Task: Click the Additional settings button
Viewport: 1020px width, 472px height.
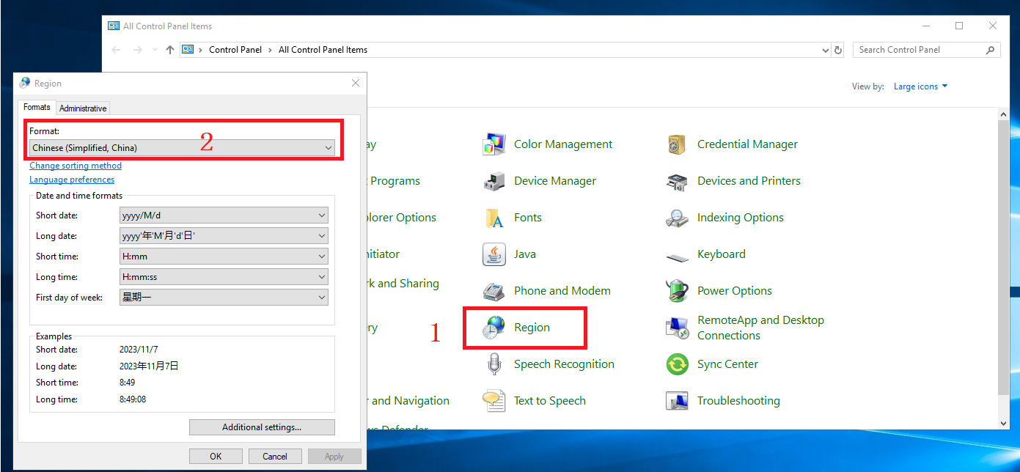Action: point(262,427)
